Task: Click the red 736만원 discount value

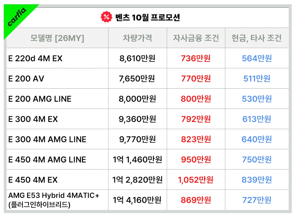Action: [196, 58]
